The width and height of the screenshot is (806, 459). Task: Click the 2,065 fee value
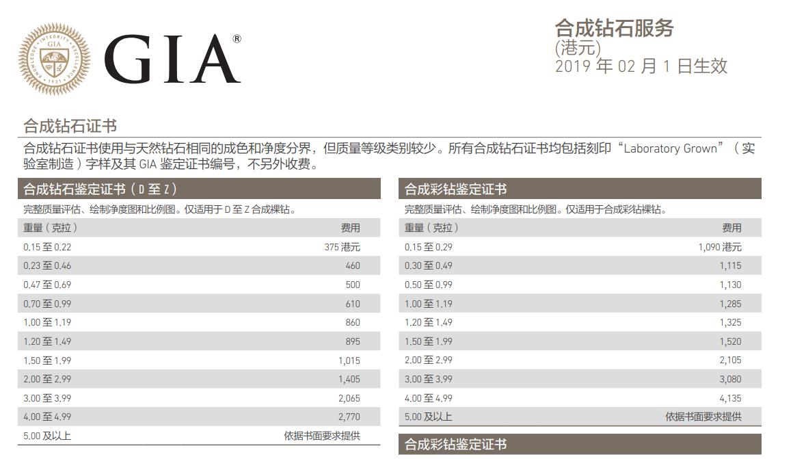[349, 398]
